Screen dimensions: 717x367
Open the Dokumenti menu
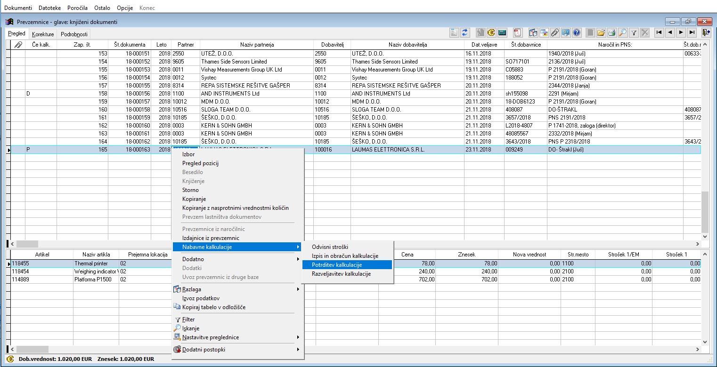tap(18, 8)
